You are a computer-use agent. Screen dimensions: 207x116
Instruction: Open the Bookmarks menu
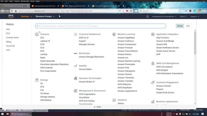tap(25, 1)
